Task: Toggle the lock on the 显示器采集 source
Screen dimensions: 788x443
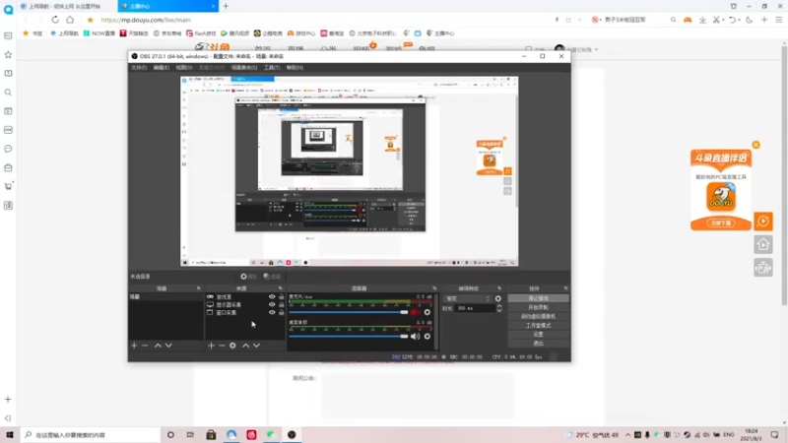Action: pos(282,304)
